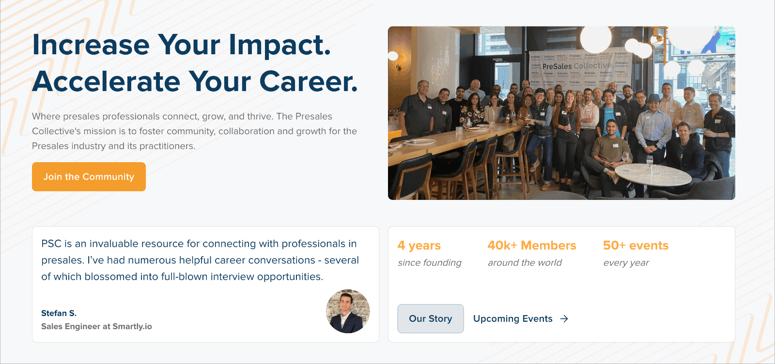Click the Join the Community button
Screen dimensions: 775x364
tap(89, 177)
